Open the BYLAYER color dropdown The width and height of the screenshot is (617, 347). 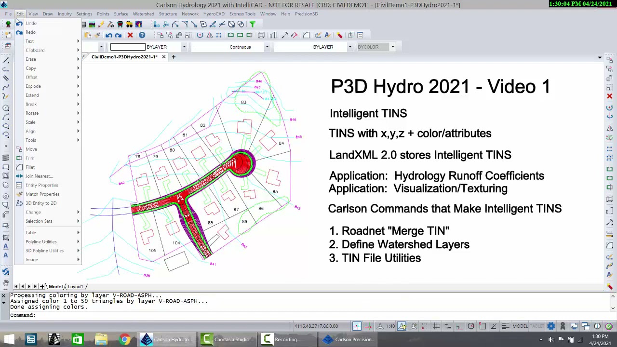point(184,47)
